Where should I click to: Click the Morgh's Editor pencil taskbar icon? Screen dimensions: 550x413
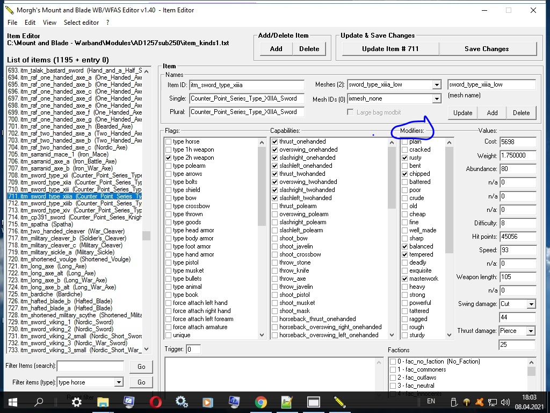339,402
